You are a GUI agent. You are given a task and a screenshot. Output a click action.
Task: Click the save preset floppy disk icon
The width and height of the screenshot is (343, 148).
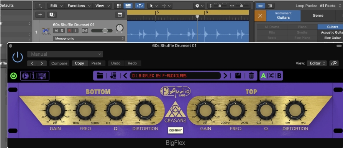[x=238, y=76]
